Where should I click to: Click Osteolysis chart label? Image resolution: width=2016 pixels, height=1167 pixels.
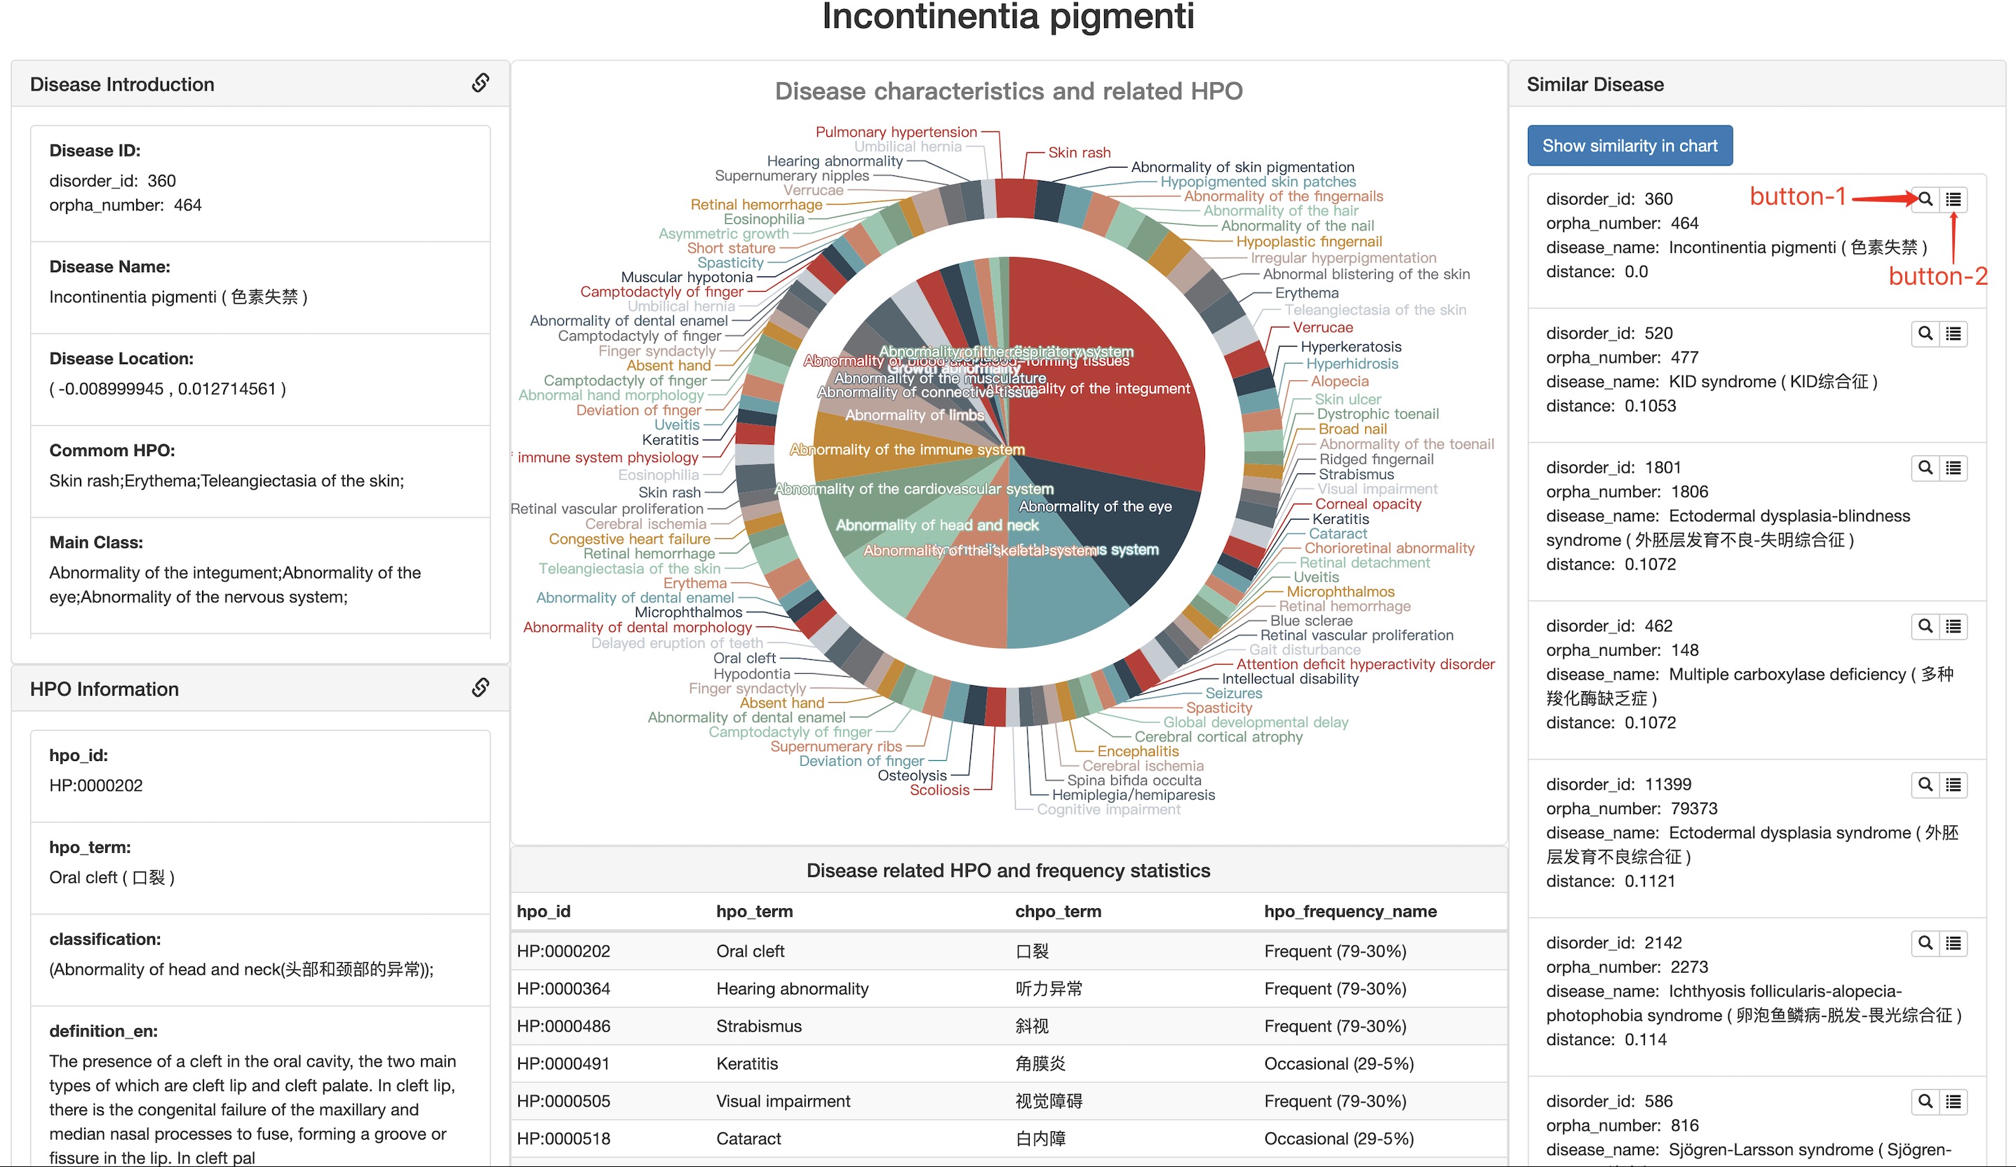[x=912, y=775]
